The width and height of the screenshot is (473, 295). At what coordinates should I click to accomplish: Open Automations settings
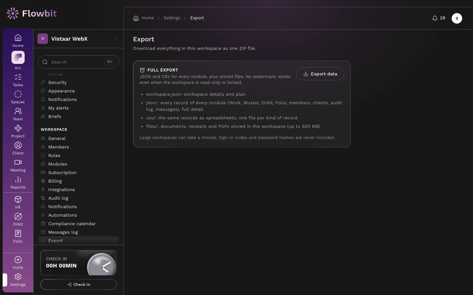pos(79,215)
